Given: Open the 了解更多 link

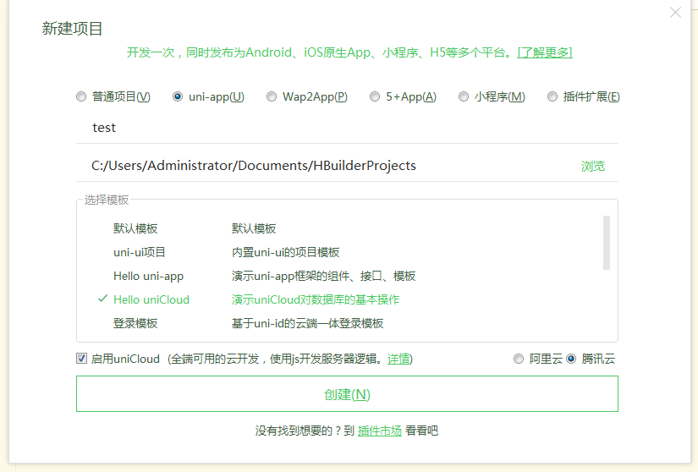Looking at the screenshot, I should pos(545,52).
